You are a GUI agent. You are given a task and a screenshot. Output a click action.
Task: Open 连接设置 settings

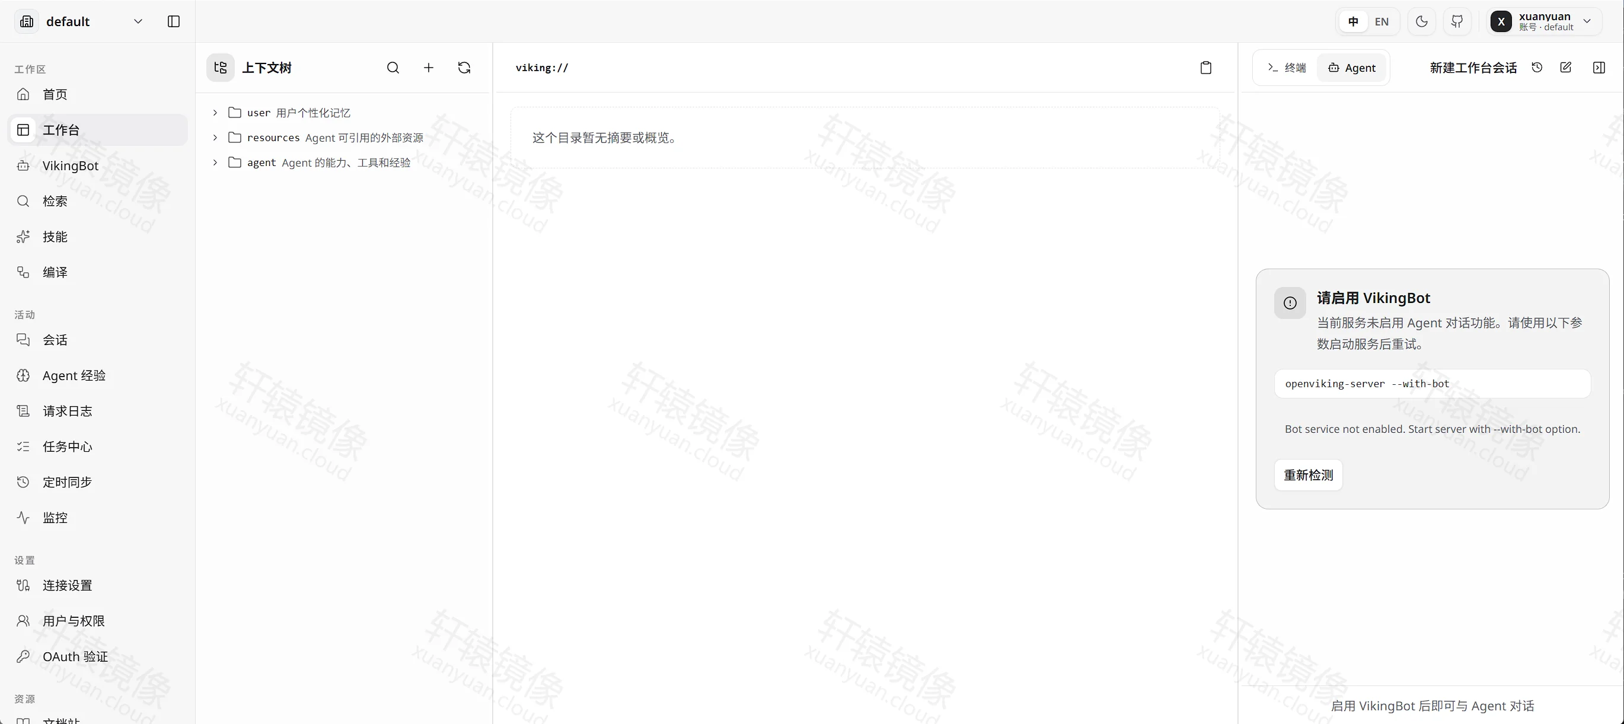tap(98, 585)
